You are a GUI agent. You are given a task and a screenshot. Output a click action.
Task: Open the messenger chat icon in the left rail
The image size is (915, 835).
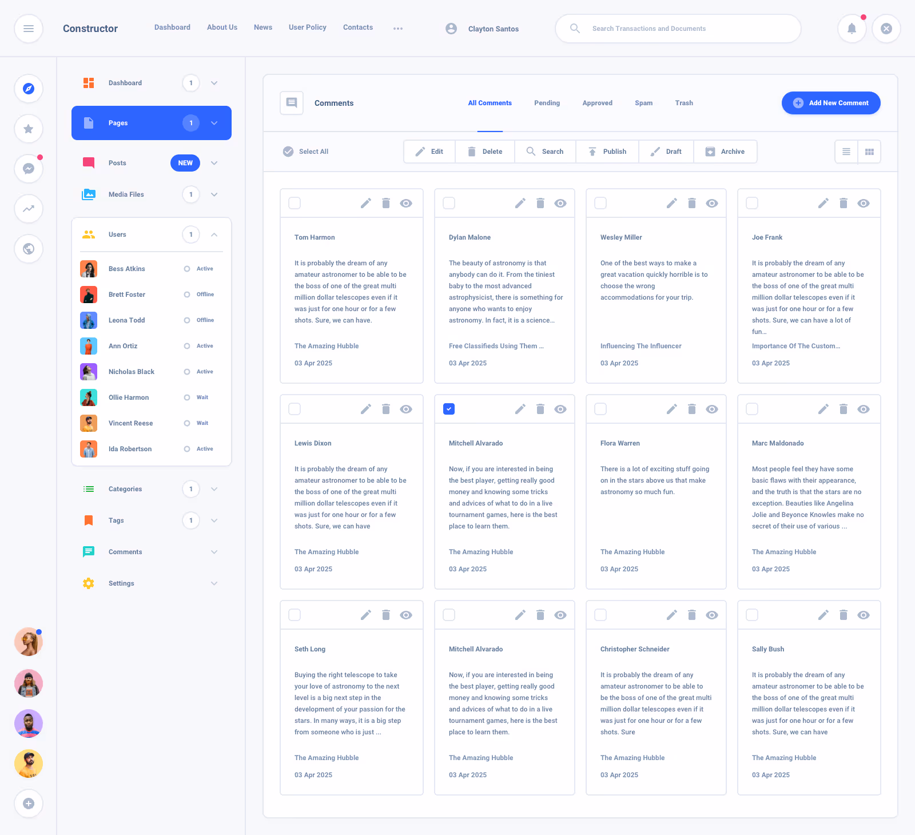pos(29,169)
